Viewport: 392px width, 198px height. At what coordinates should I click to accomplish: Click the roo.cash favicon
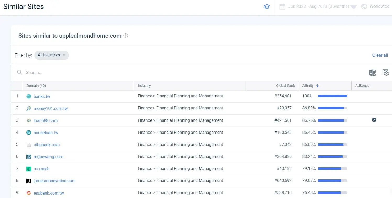29,169
